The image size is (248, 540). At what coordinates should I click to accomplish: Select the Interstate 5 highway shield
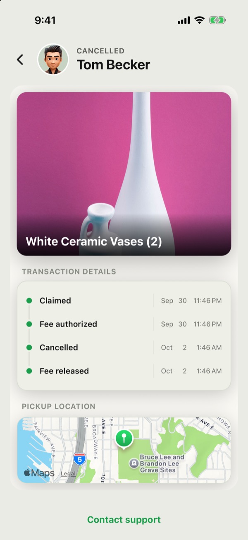pos(80,458)
